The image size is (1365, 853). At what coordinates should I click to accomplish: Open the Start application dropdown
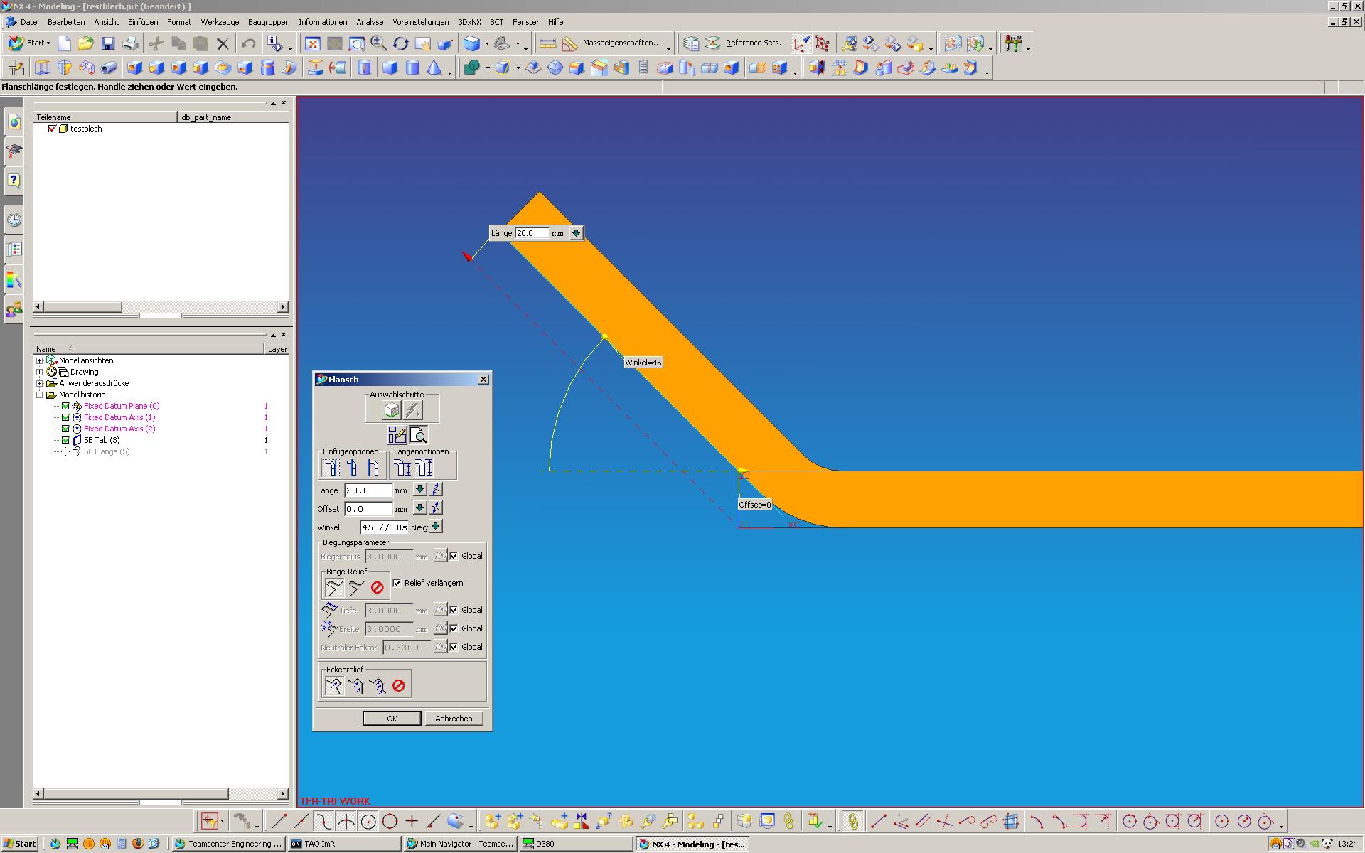[x=29, y=43]
